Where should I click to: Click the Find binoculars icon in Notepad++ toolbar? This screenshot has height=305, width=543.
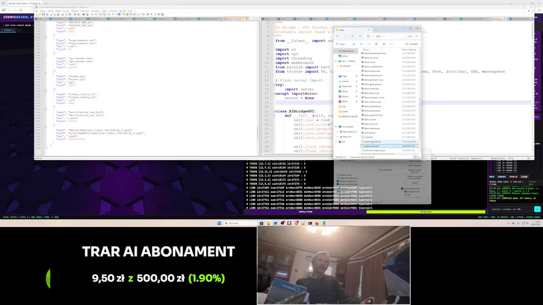click(x=83, y=14)
